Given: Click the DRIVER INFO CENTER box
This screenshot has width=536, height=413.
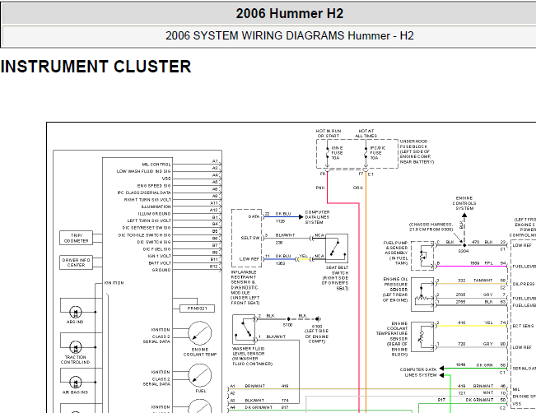Looking at the screenshot, I should [76, 262].
